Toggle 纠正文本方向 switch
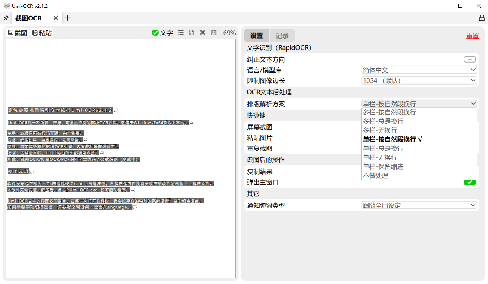This screenshot has width=488, height=284. 469,59
